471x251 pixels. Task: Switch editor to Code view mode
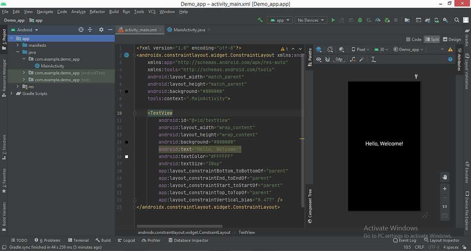[x=414, y=39]
